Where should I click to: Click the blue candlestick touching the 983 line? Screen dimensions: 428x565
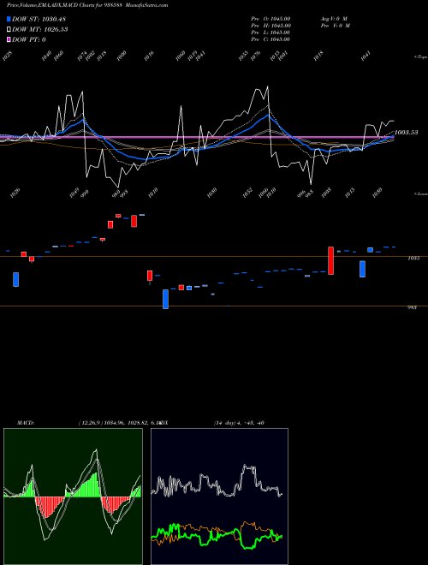click(x=166, y=299)
